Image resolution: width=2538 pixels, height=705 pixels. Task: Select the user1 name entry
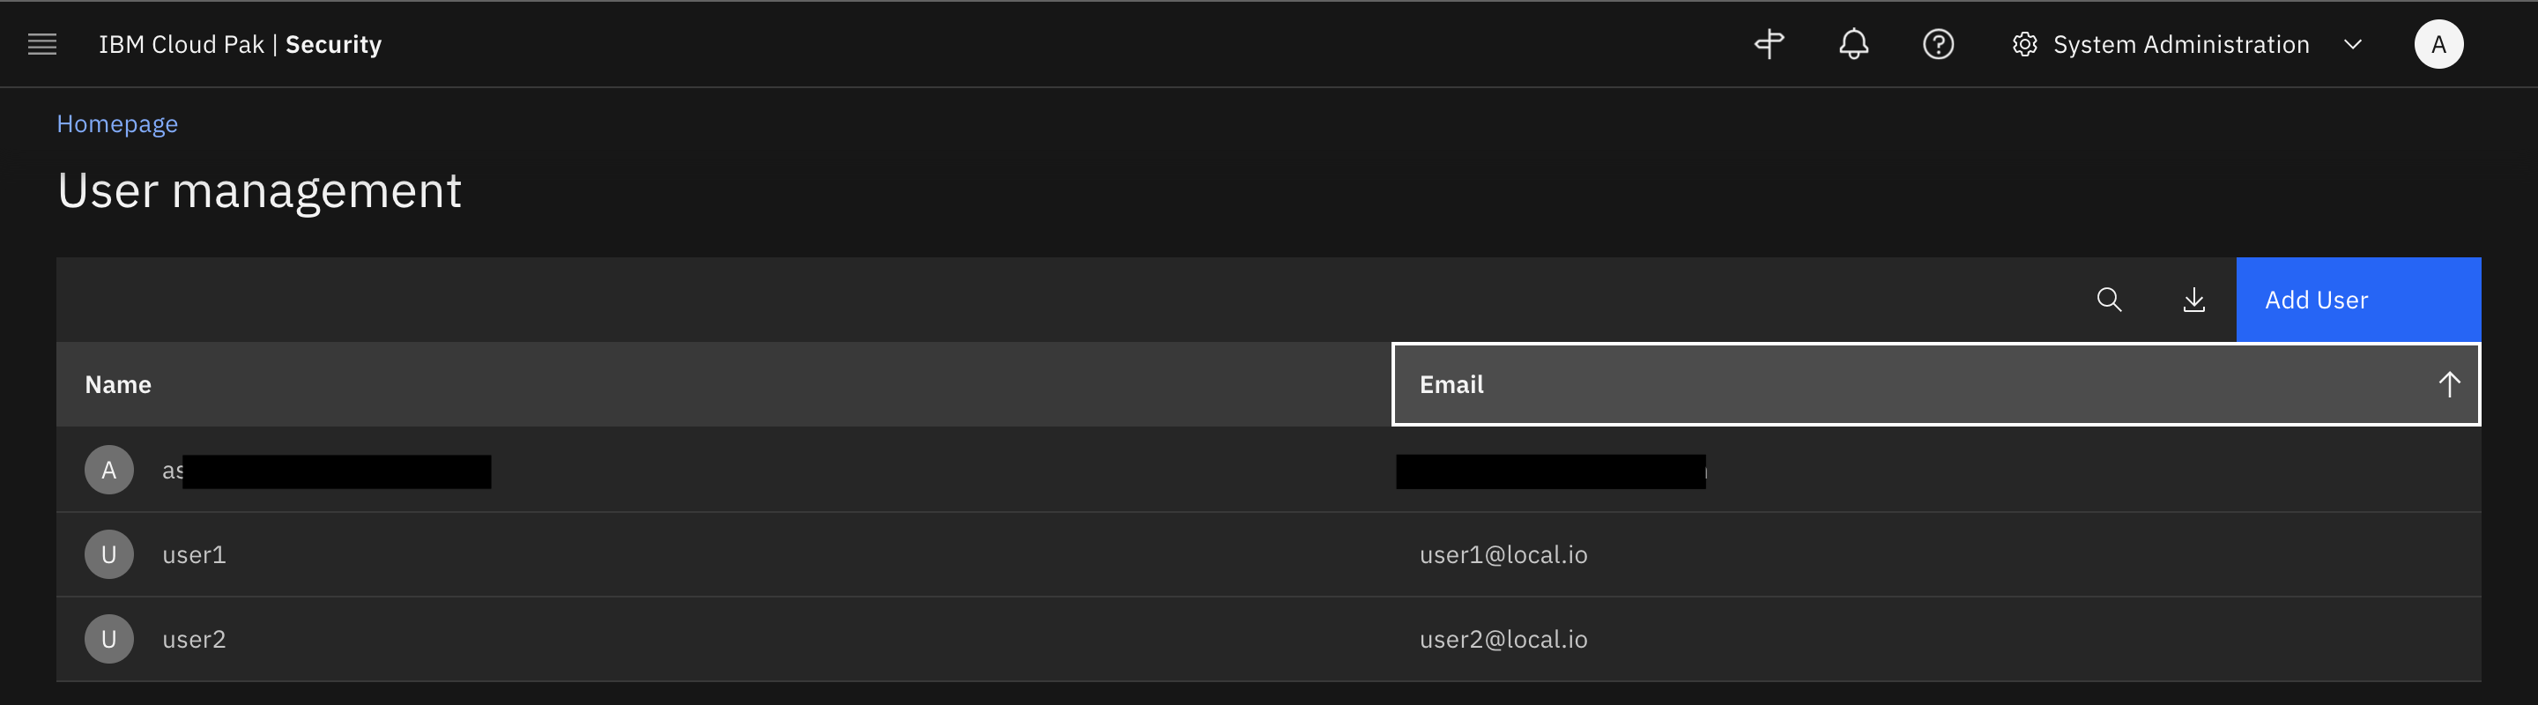(194, 555)
